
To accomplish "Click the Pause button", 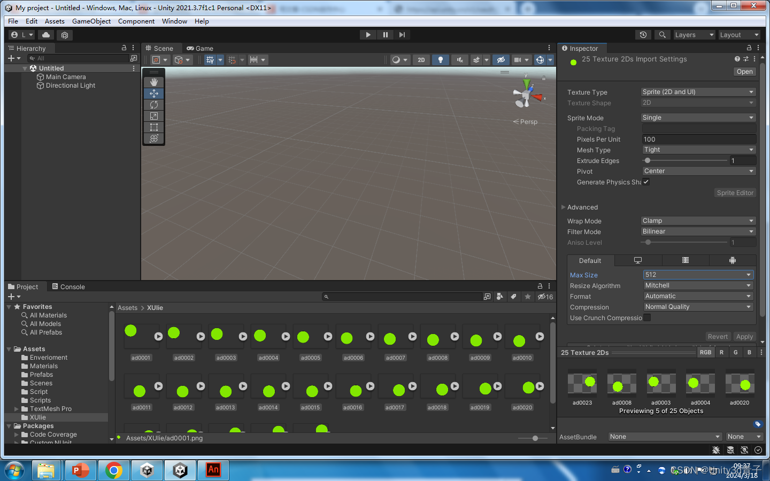I will click(385, 35).
